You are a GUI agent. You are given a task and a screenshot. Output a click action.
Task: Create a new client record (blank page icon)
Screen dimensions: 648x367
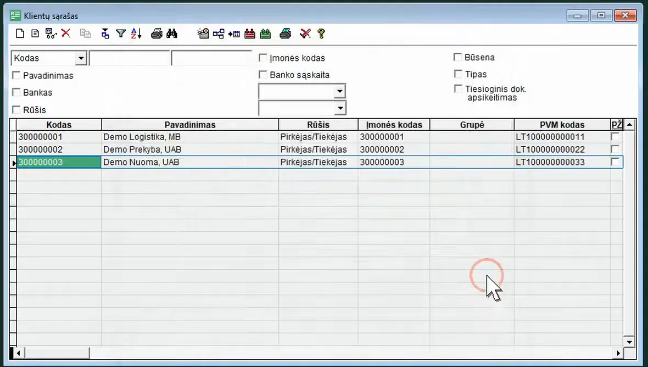click(x=20, y=34)
